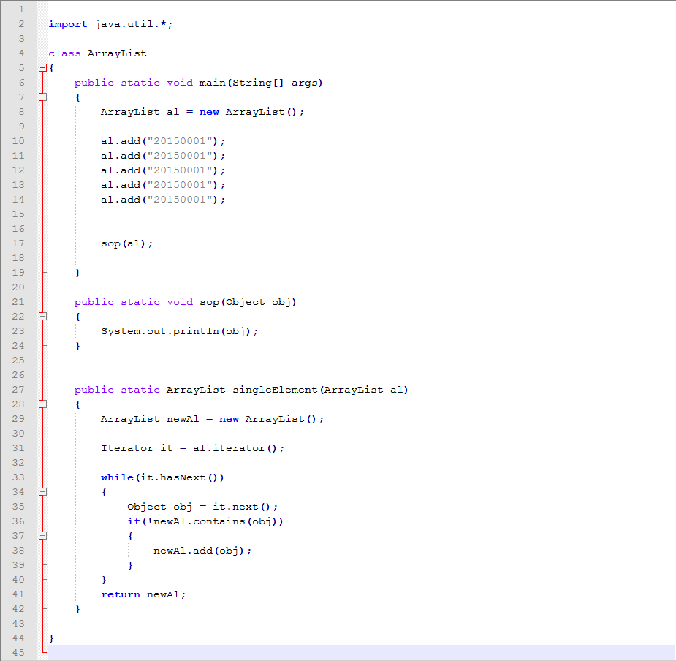Click 'main(String[] args)' on line 6
The image size is (676, 661).
tap(260, 83)
